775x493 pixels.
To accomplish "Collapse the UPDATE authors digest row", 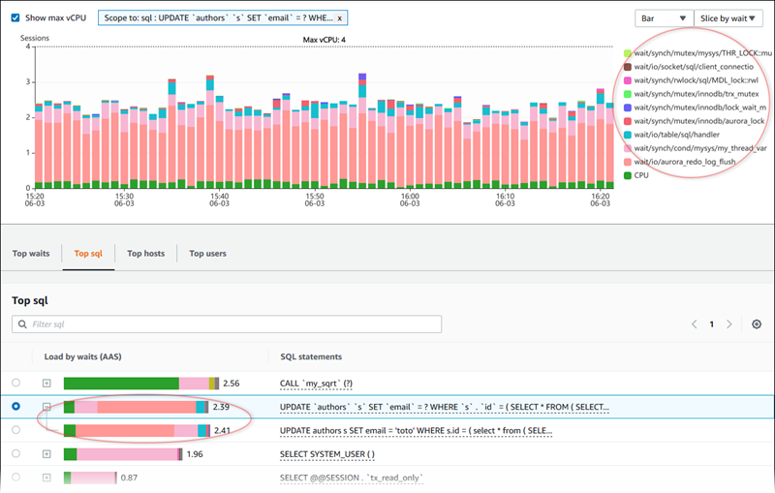I will point(46,407).
